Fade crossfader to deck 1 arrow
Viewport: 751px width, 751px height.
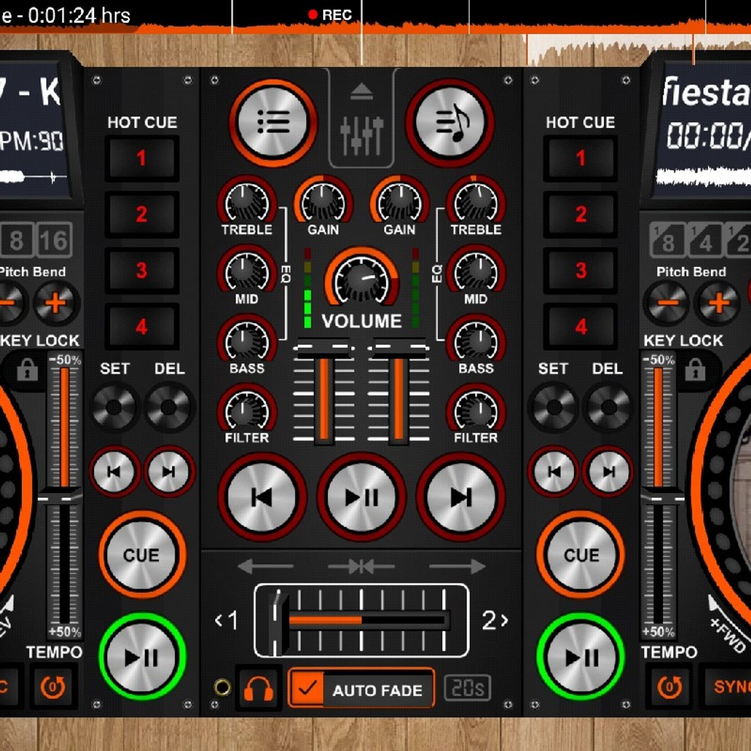pyautogui.click(x=266, y=566)
